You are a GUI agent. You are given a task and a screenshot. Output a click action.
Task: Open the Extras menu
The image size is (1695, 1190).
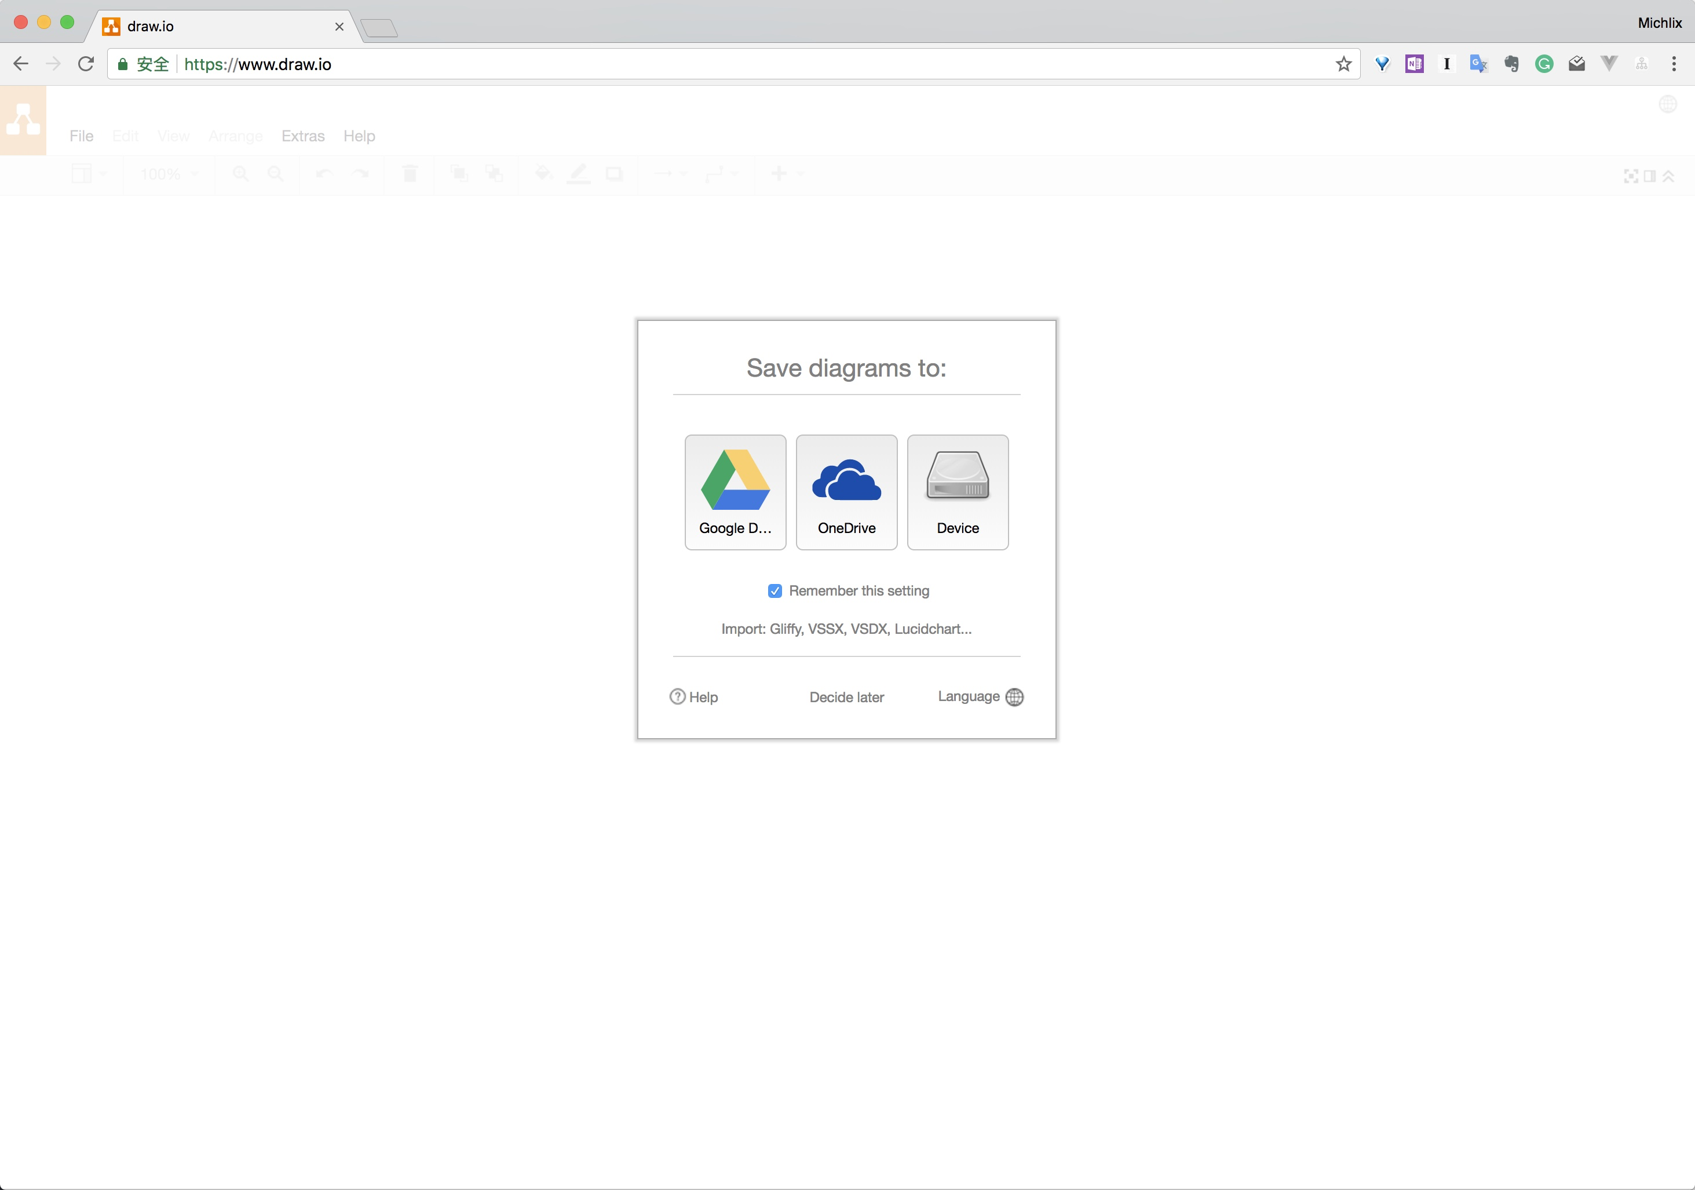tap(302, 136)
